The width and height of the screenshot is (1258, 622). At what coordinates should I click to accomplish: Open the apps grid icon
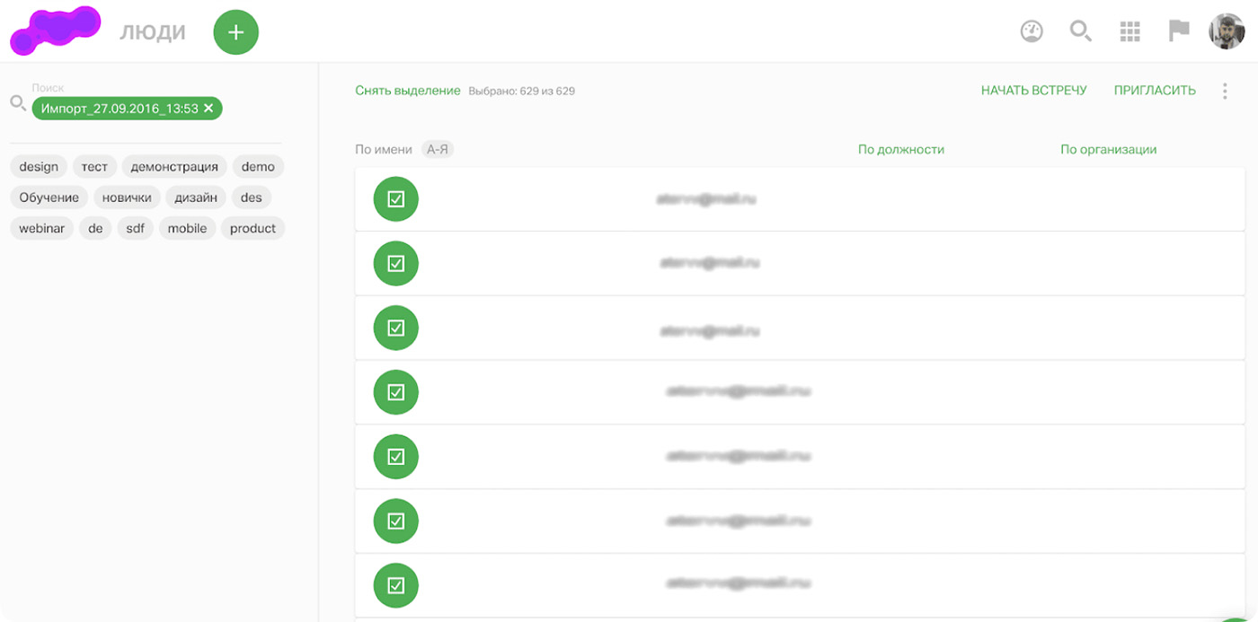[x=1130, y=31]
